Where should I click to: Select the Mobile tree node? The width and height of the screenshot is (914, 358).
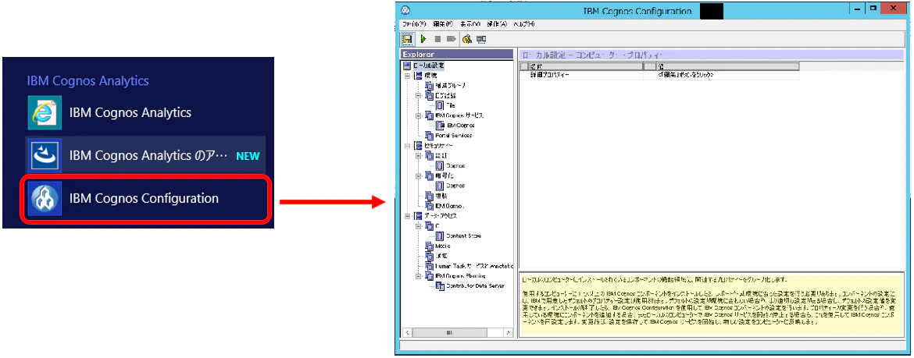[x=442, y=246]
